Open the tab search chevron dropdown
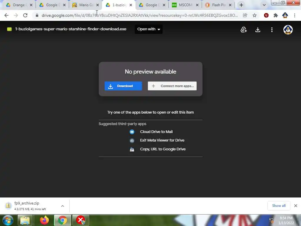This screenshot has height=226, width=301. click(264, 5)
